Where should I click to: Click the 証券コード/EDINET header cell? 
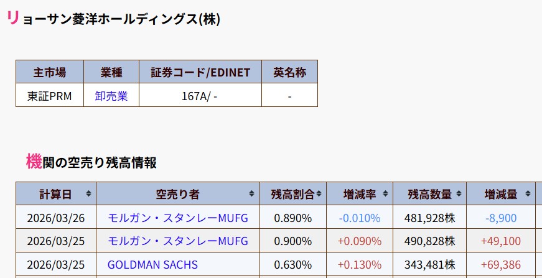200,72
